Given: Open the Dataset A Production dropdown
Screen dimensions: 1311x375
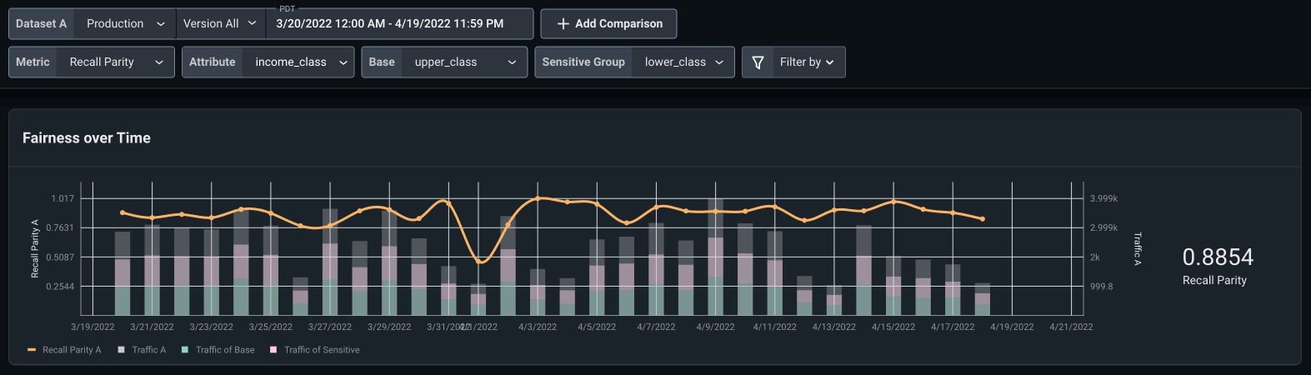Looking at the screenshot, I should tap(125, 24).
